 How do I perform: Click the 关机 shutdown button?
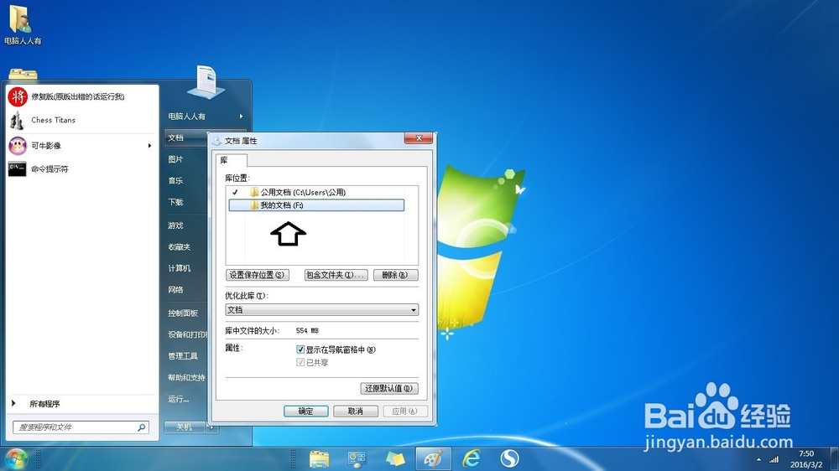coord(185,427)
